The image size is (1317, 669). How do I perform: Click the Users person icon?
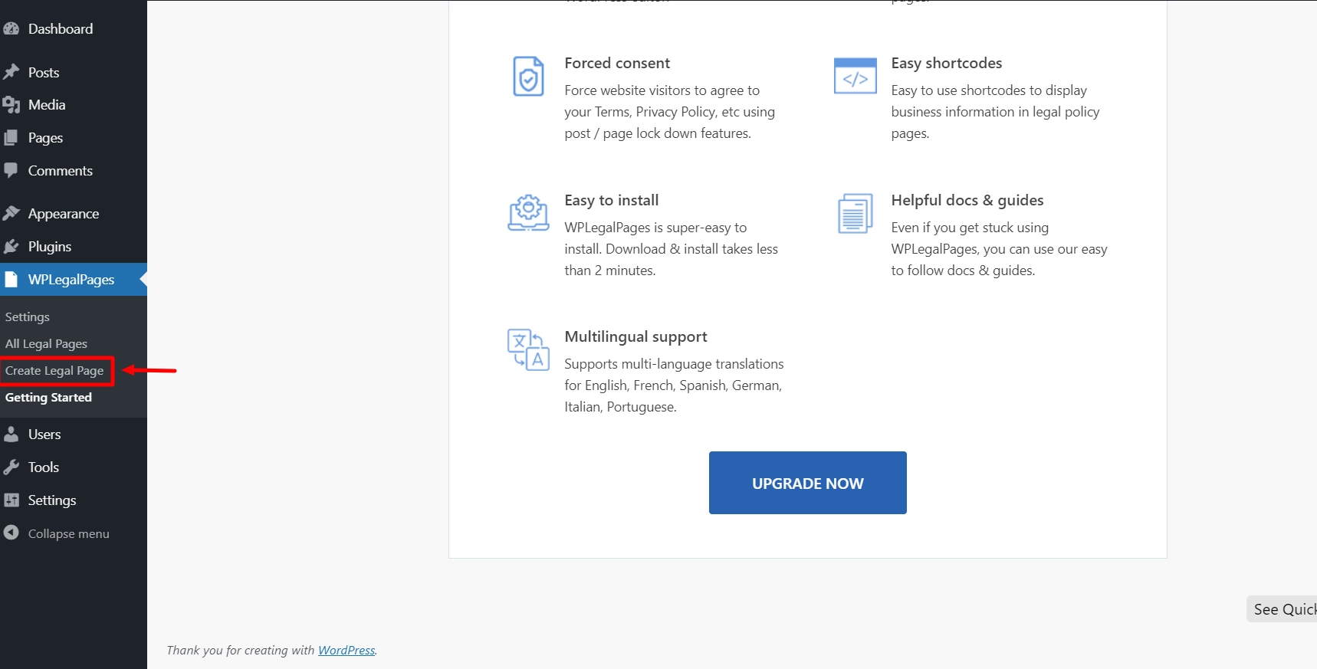click(x=11, y=434)
